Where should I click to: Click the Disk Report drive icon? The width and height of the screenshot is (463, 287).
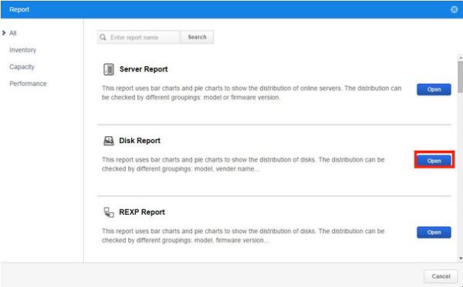click(x=108, y=141)
